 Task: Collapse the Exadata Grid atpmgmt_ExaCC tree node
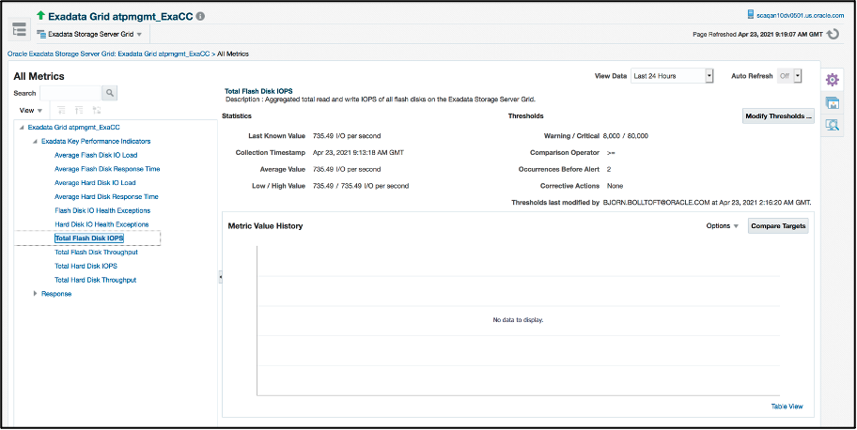coord(22,128)
